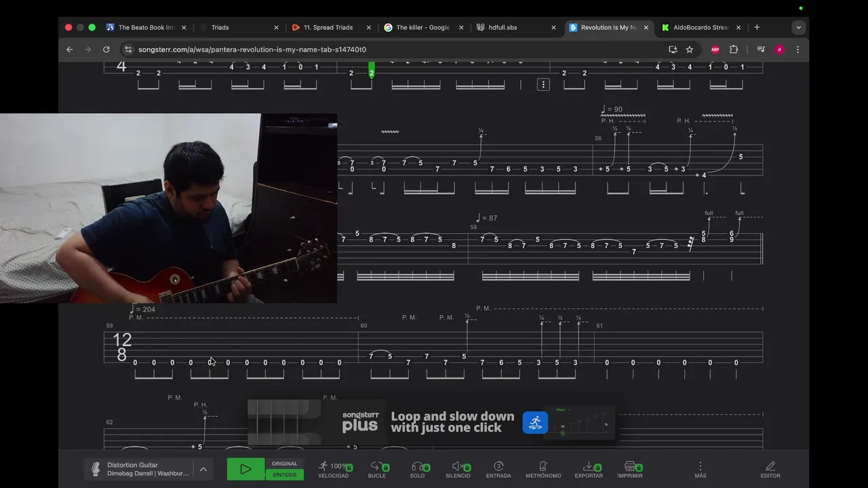Open the media control queue icon
Image resolution: width=868 pixels, height=488 pixels.
coord(761,49)
